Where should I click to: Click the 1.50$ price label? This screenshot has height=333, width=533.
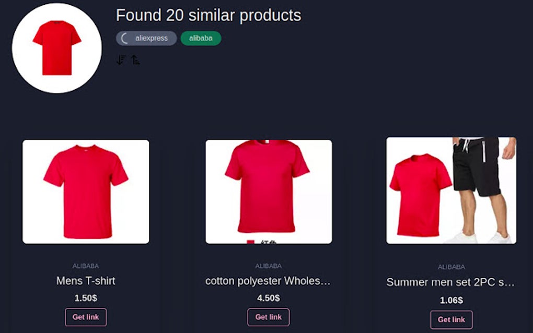(86, 298)
